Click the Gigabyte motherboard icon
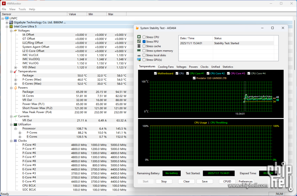 coord(11,22)
